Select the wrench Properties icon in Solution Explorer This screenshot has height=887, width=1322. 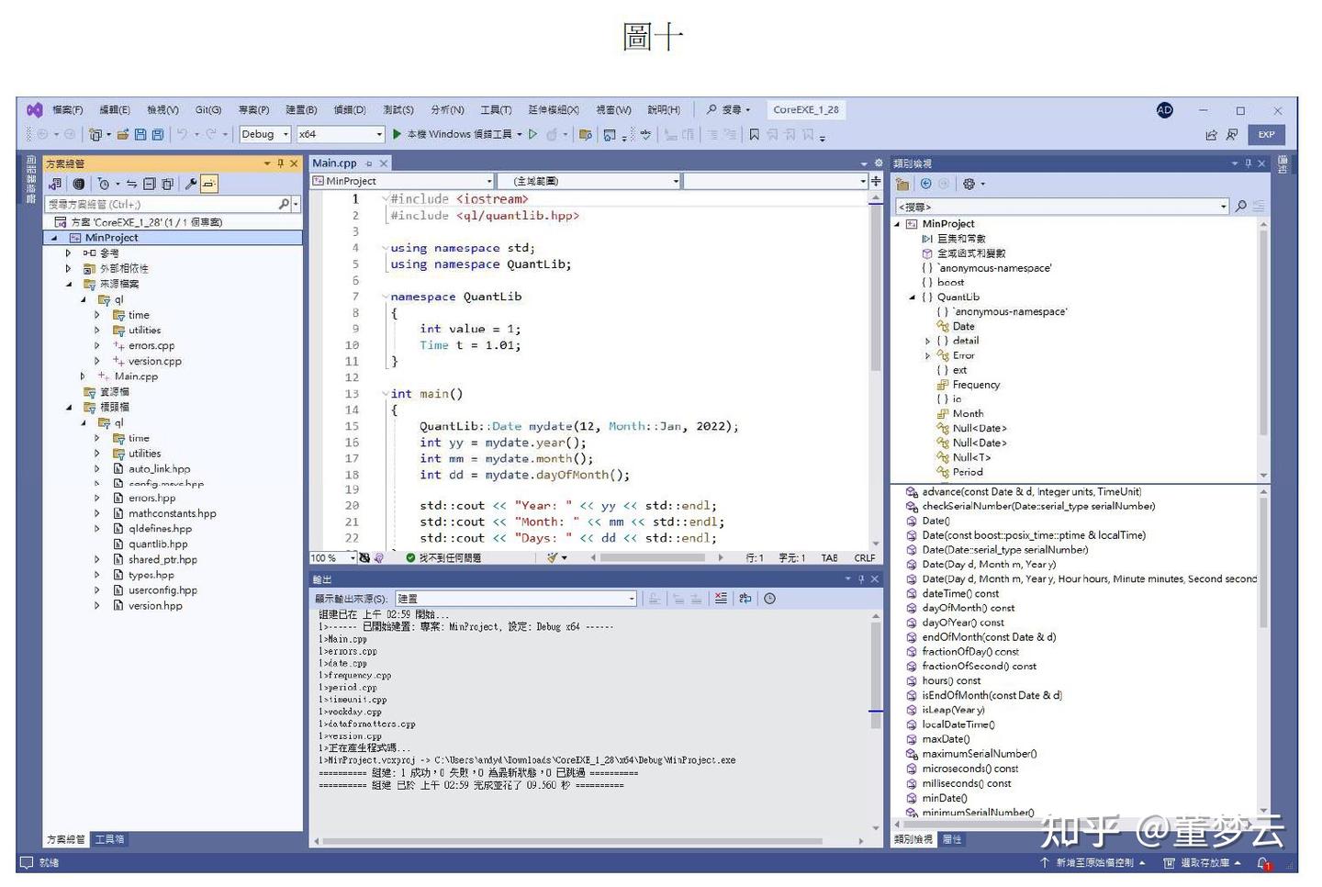click(190, 183)
